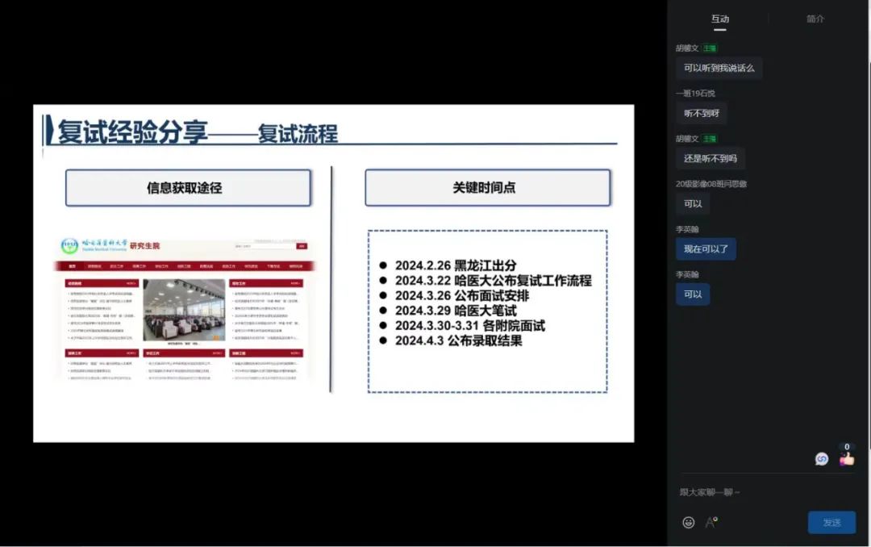Select the message 可以听到我说话么
Screen dimensions: 871x547
coord(719,69)
